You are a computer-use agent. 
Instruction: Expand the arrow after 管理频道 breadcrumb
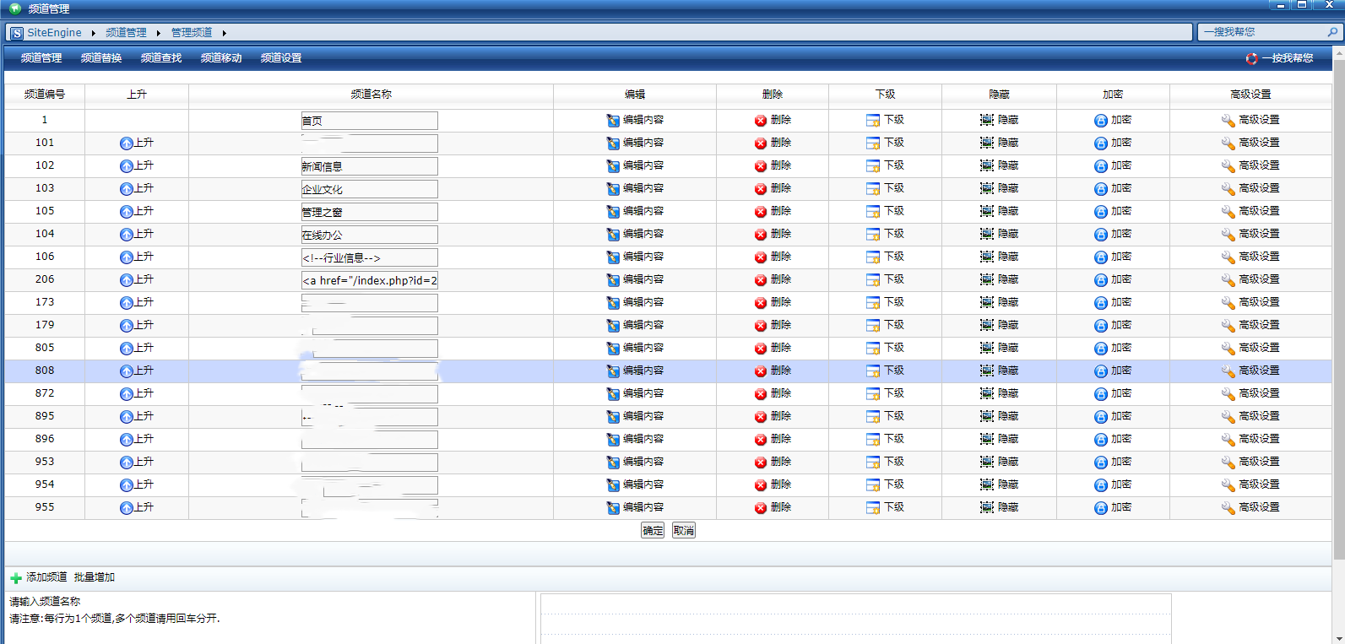tap(225, 33)
